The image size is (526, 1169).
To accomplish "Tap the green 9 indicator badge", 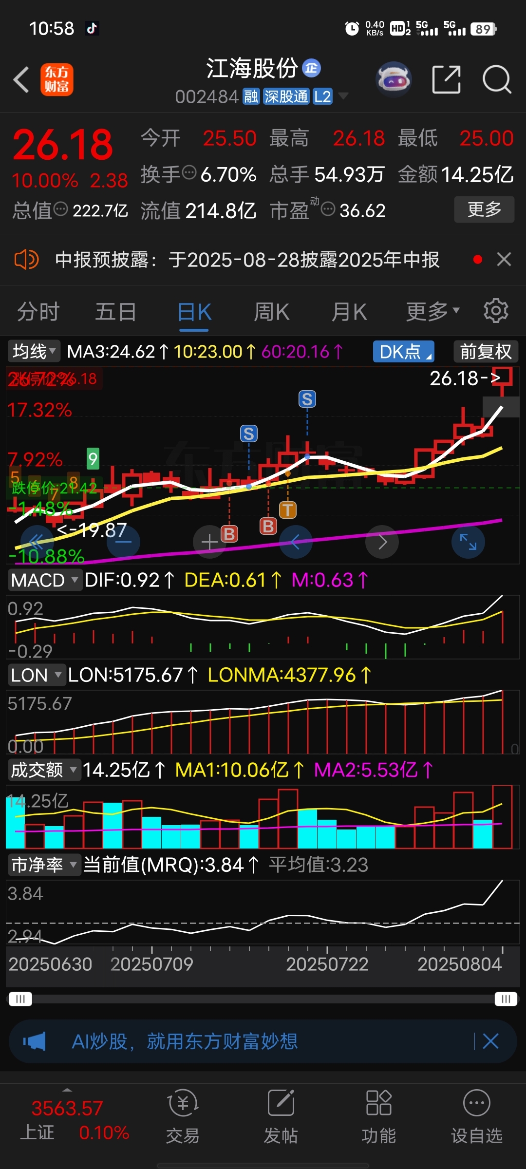I will click(93, 458).
